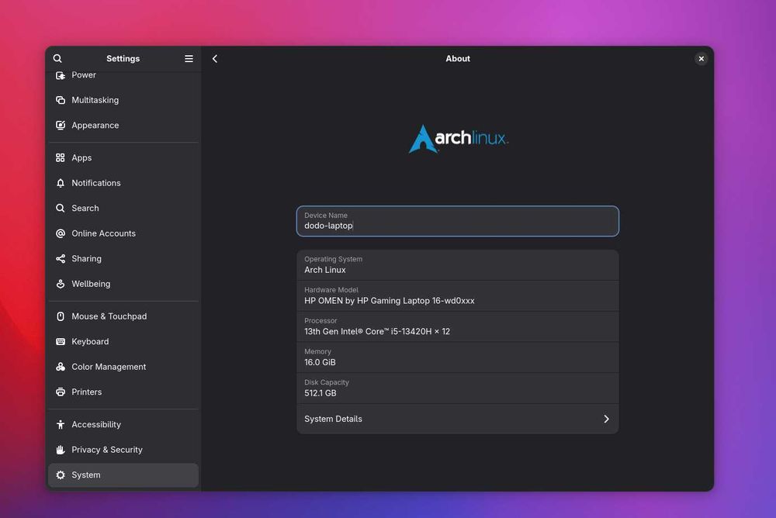
Task: Click the Sharing icon in sidebar
Action: pos(61,259)
